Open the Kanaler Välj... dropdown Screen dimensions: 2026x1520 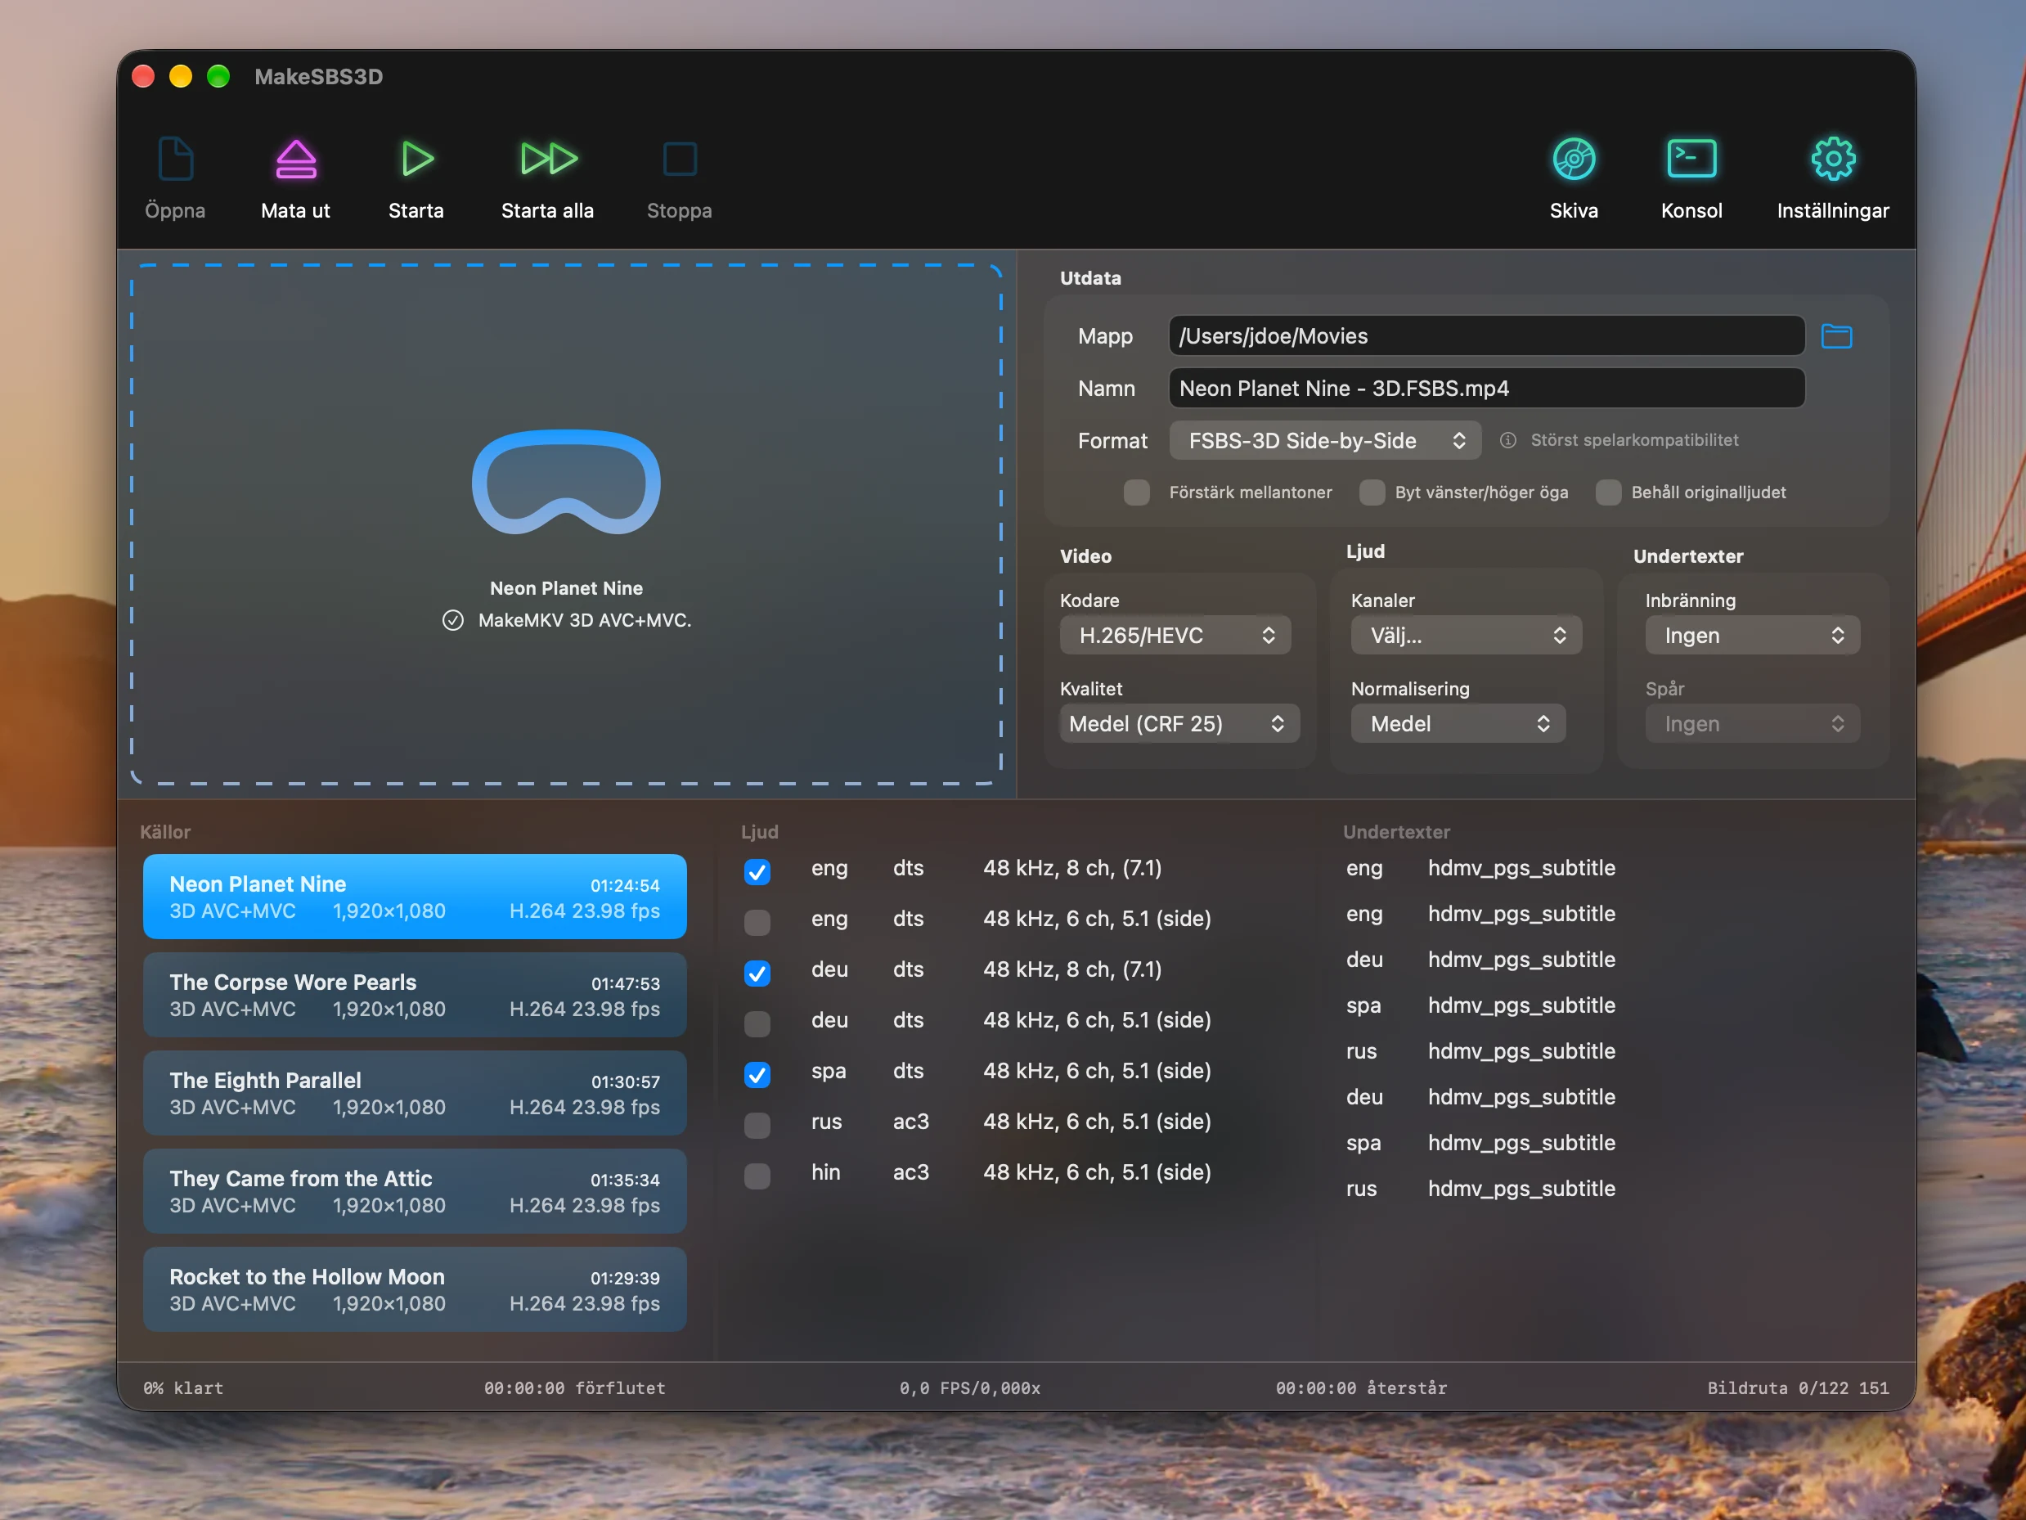[x=1466, y=635]
